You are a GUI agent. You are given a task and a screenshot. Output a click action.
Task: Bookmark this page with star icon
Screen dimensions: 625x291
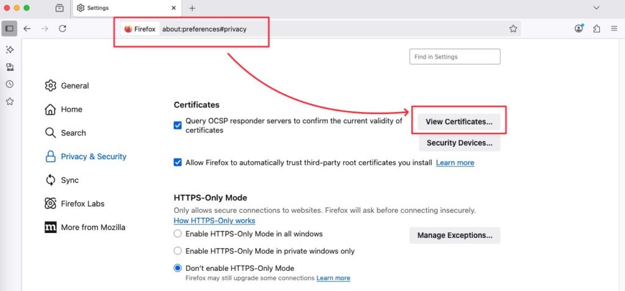tap(513, 29)
